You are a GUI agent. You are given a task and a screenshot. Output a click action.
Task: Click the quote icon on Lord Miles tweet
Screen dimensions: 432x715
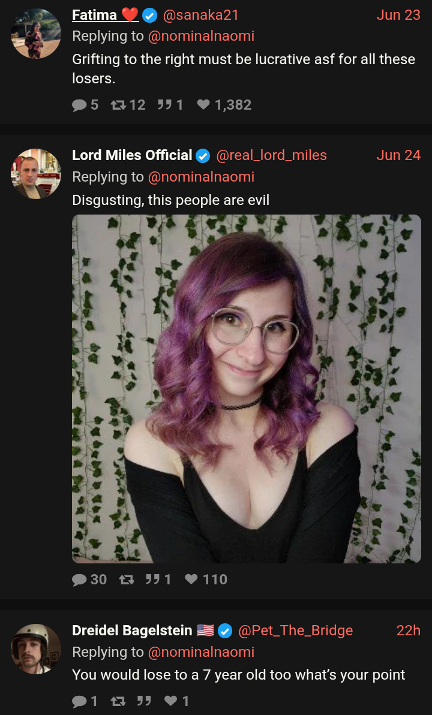(x=152, y=580)
